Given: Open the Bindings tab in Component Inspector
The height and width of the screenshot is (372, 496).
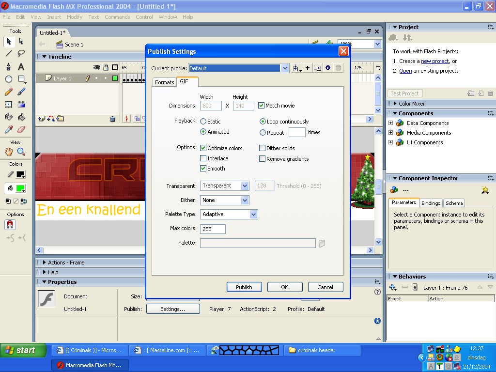Looking at the screenshot, I should (x=431, y=203).
